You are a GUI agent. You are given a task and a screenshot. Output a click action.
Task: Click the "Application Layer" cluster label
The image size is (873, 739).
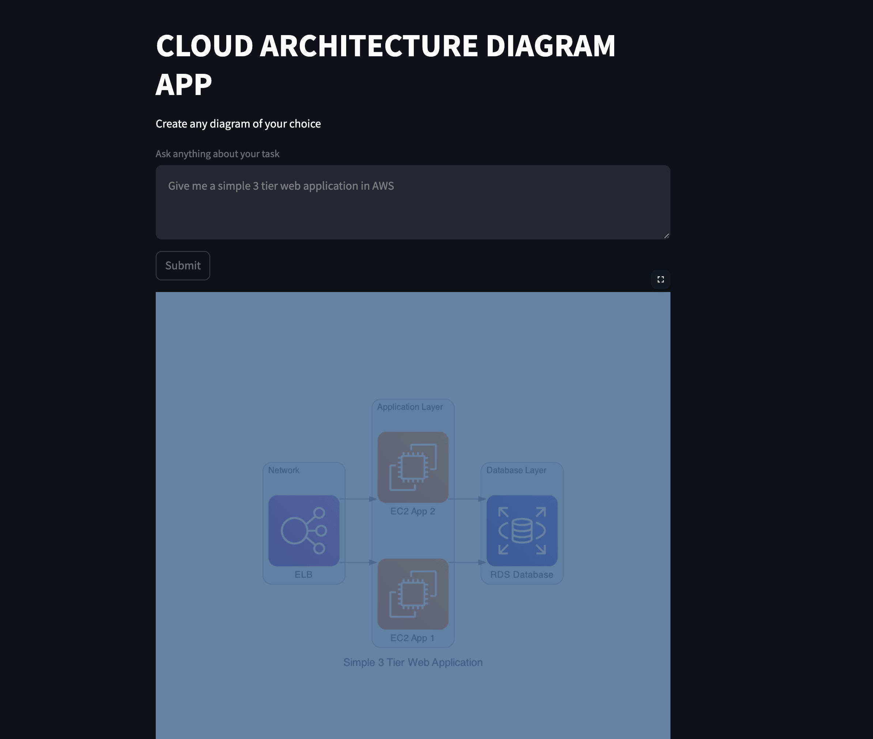(409, 407)
